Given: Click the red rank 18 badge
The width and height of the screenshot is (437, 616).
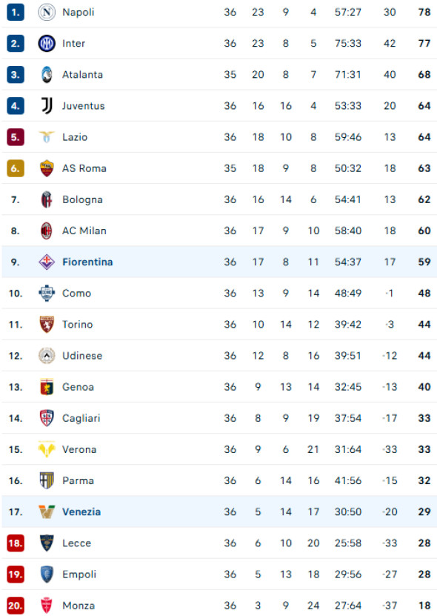Looking at the screenshot, I should point(16,543).
